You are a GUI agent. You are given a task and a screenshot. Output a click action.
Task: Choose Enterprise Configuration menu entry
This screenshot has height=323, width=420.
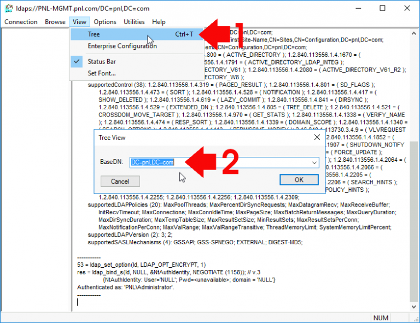(122, 46)
